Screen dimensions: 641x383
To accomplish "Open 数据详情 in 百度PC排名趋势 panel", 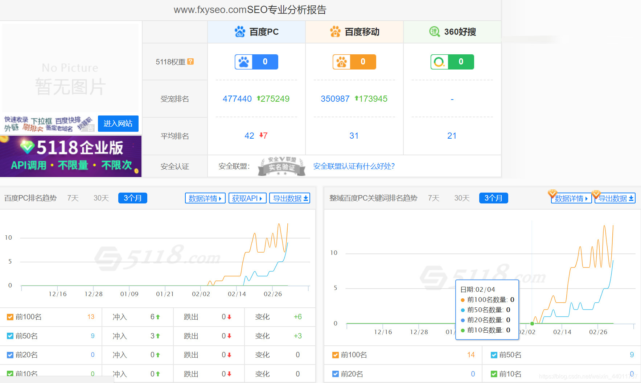I will point(205,198).
